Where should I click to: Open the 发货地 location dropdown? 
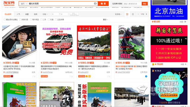(118, 14)
